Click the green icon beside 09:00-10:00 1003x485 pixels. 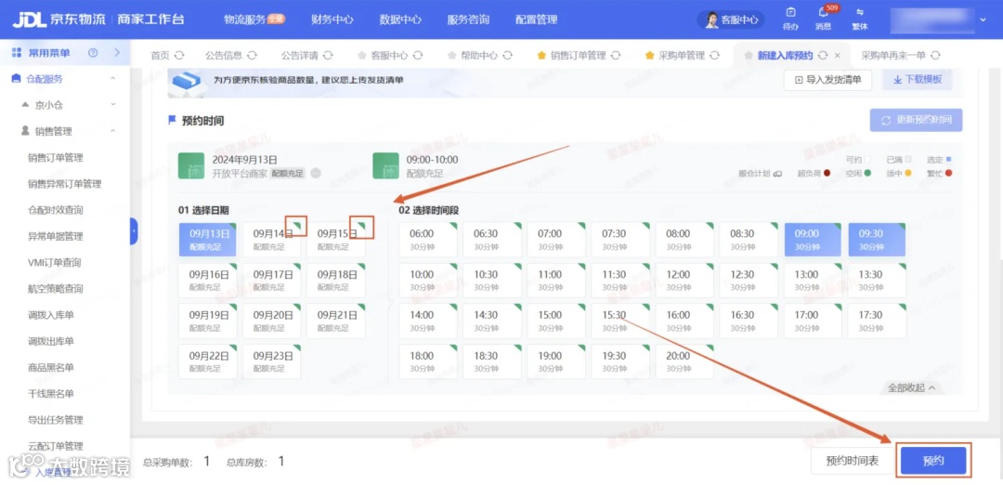point(385,165)
